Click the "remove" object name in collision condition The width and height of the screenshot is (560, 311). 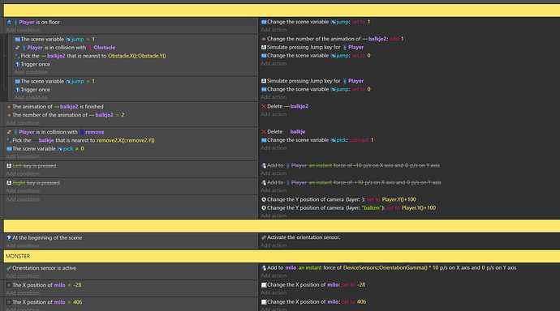click(95, 132)
